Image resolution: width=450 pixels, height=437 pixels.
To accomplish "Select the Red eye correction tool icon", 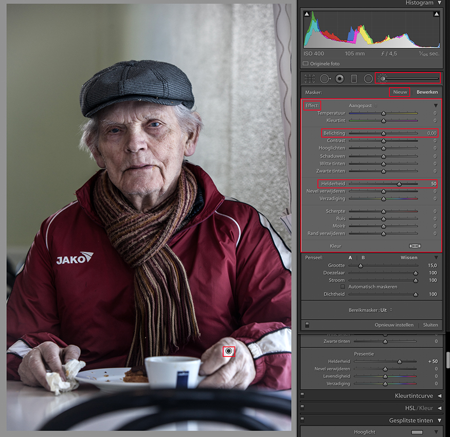I will click(340, 78).
